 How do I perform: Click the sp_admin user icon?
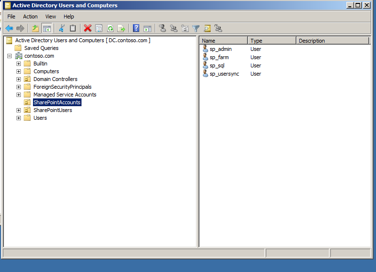coord(205,48)
